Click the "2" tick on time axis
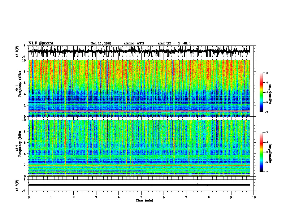This screenshot has width=286, height=221. click(74, 197)
